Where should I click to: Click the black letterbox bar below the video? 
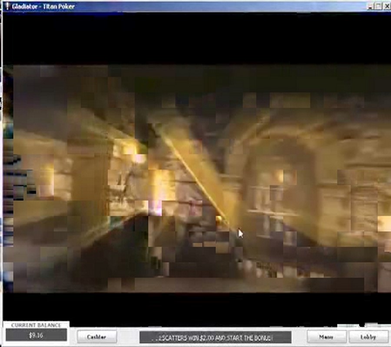195,309
